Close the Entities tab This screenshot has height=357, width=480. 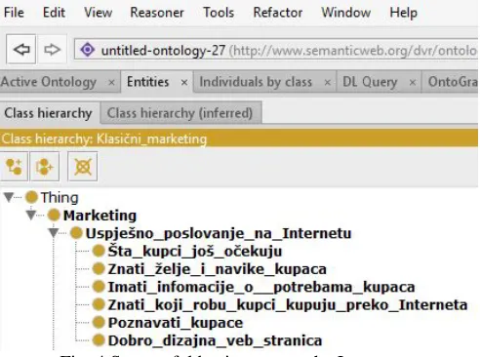(184, 83)
